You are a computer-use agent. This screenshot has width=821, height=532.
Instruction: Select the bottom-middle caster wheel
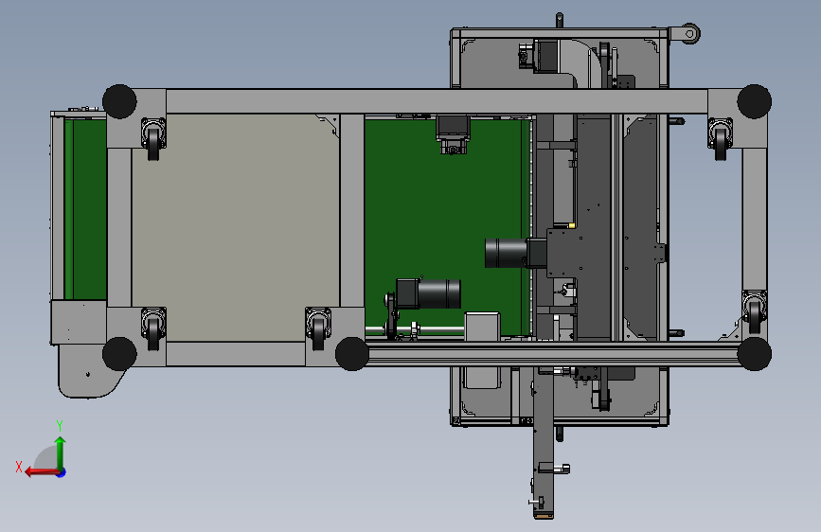(318, 328)
